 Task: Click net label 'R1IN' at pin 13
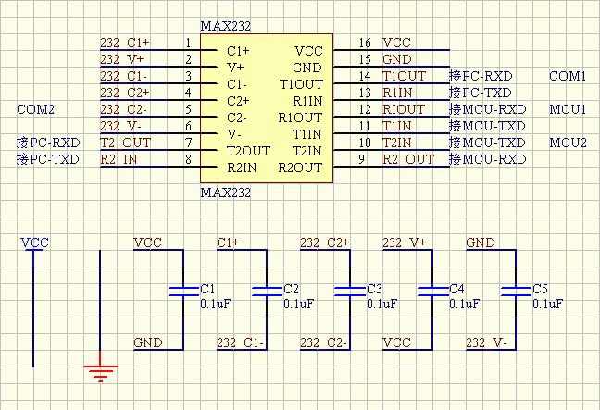(x=397, y=93)
